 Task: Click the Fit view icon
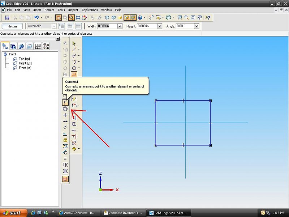[193, 17]
